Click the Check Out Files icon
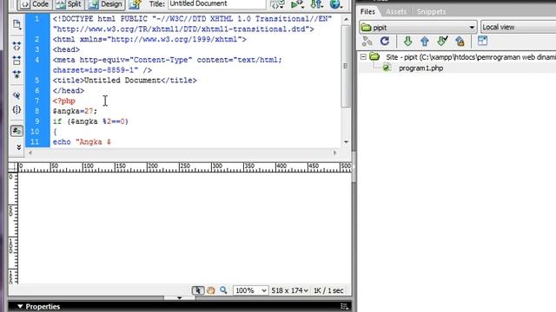Image resolution: width=556 pixels, height=312 pixels. [442, 41]
